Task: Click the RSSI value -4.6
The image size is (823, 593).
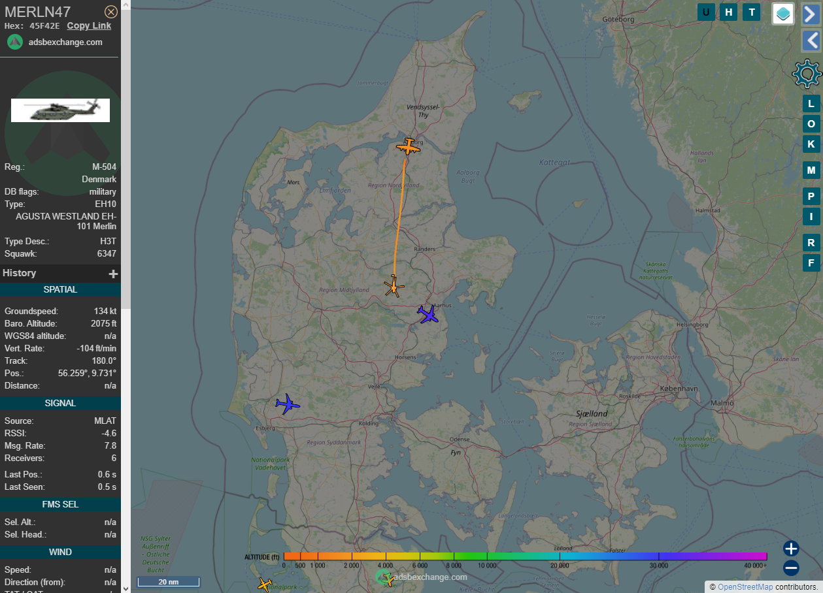Action: 109,434
